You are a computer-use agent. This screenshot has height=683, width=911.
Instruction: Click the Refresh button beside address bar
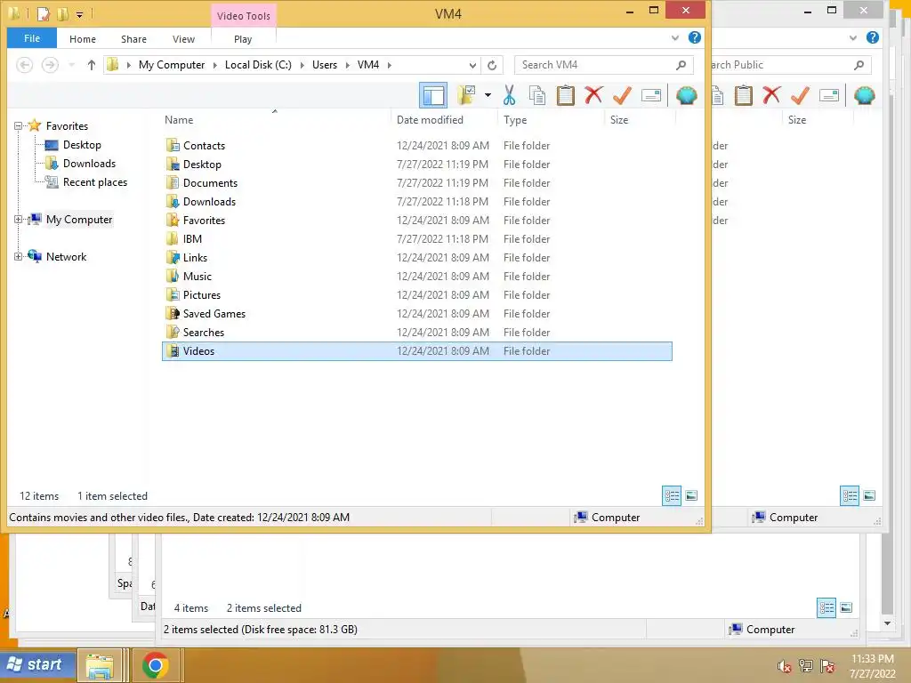[492, 65]
